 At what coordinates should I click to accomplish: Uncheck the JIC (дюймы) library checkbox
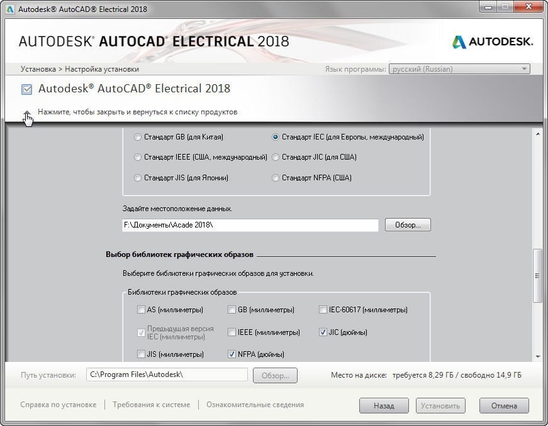pyautogui.click(x=323, y=332)
